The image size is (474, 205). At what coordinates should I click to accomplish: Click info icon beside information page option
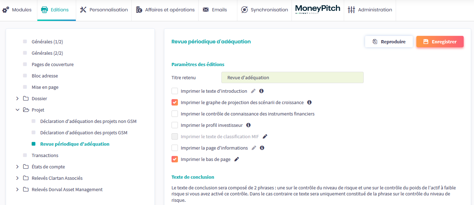click(x=262, y=148)
